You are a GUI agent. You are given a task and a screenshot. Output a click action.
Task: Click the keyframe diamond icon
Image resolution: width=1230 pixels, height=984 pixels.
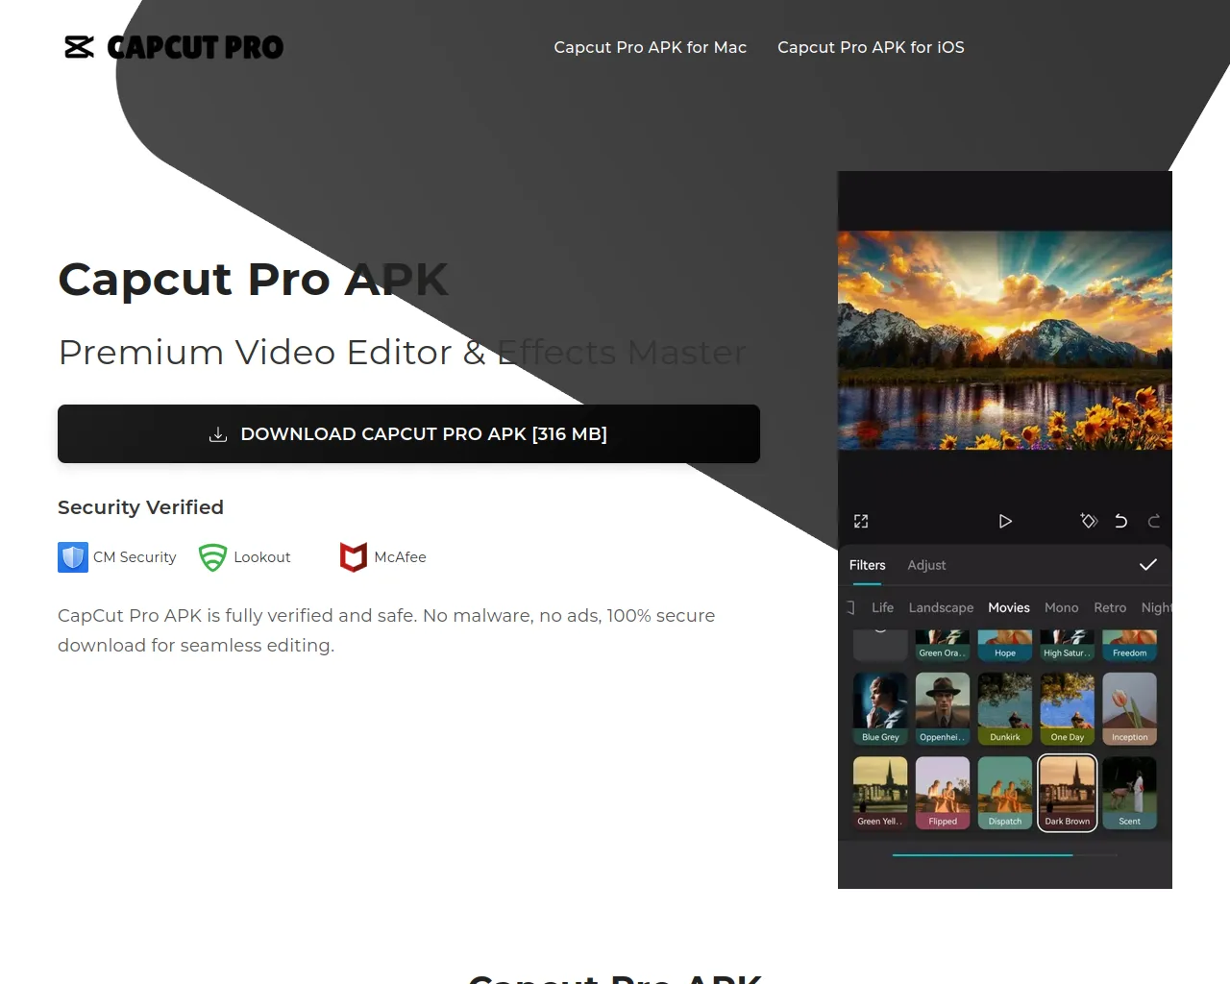click(x=1089, y=521)
